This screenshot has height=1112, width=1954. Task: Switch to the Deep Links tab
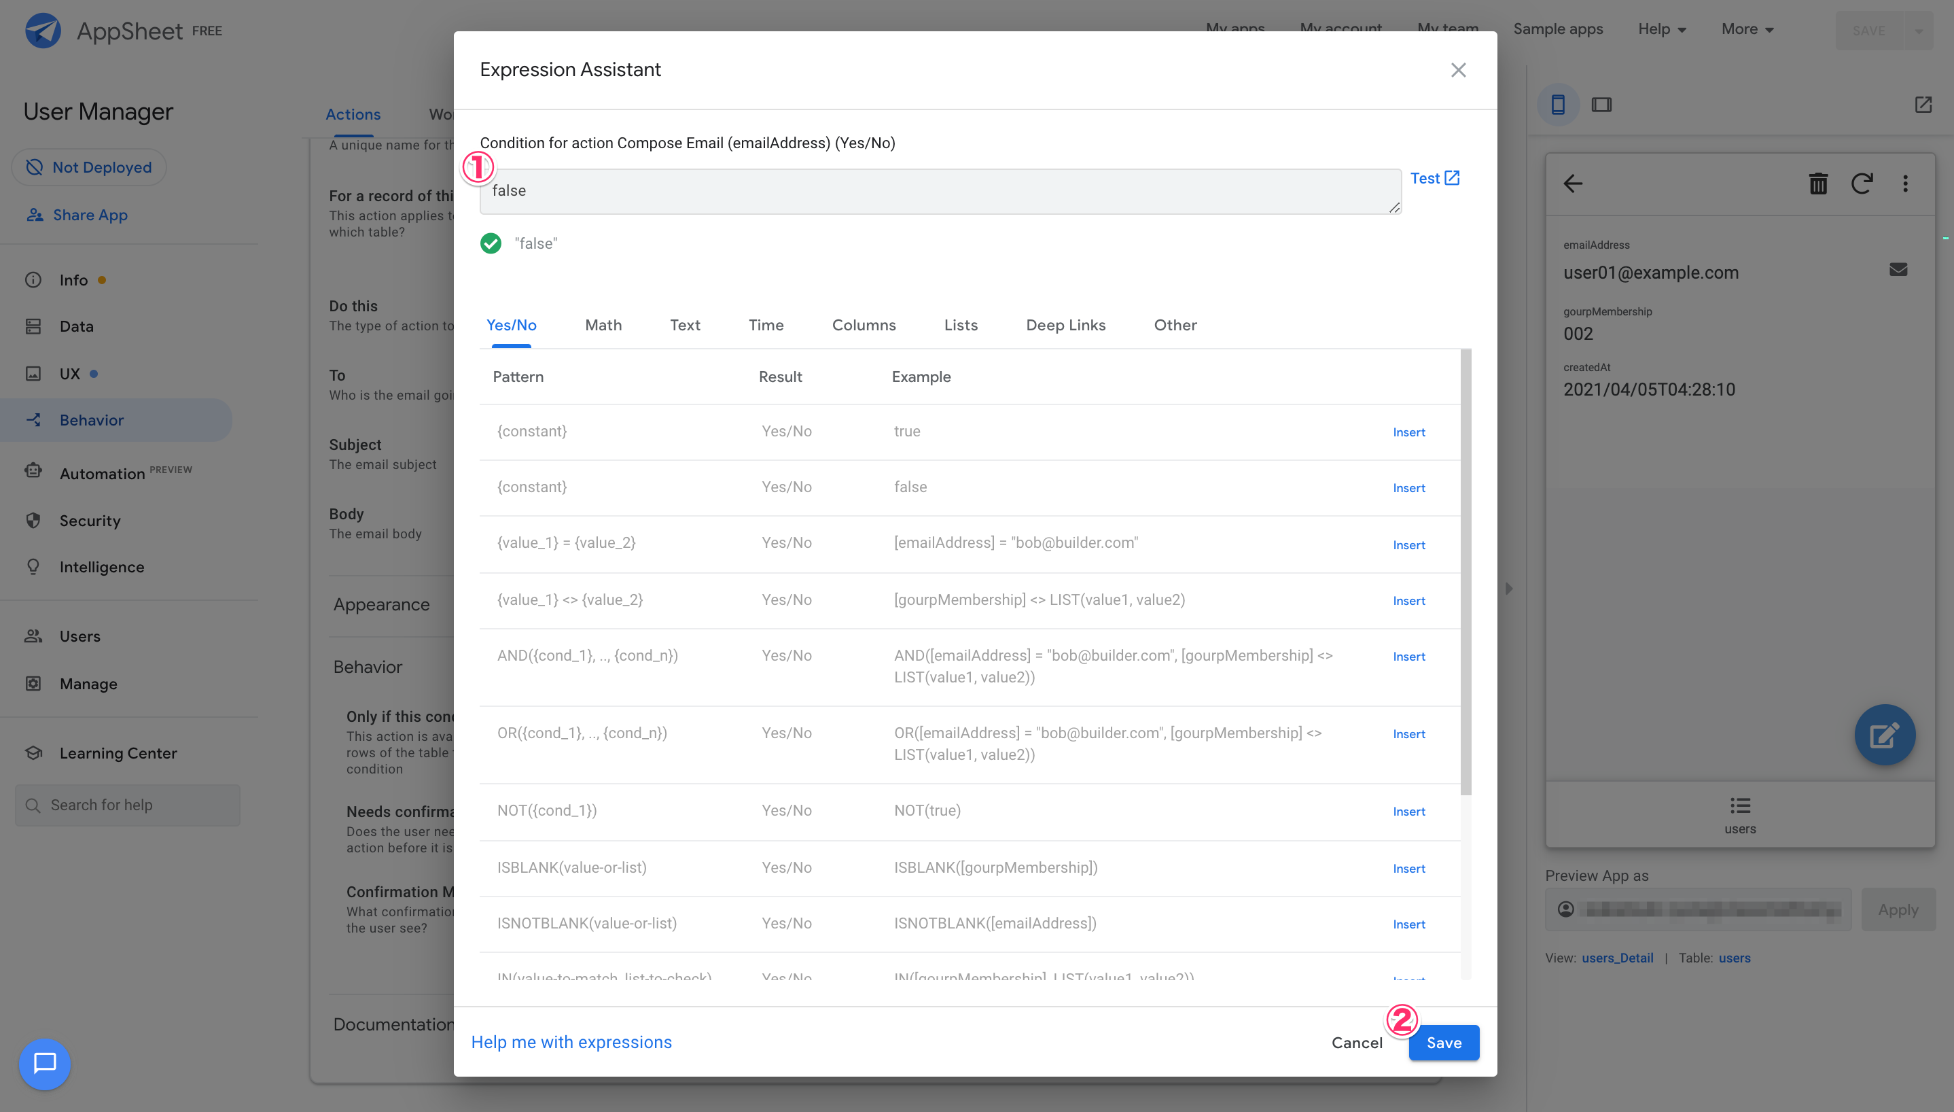coord(1065,325)
